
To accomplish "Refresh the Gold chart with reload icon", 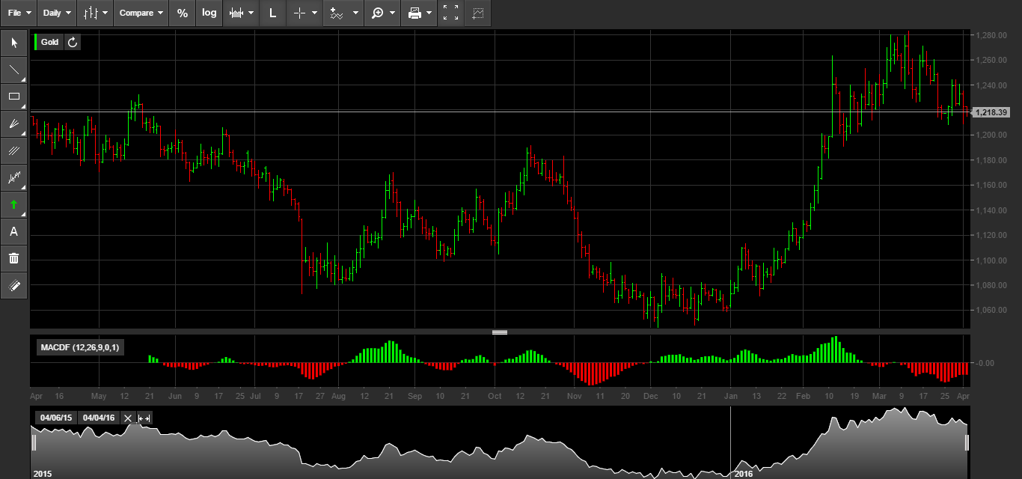I will tap(73, 42).
